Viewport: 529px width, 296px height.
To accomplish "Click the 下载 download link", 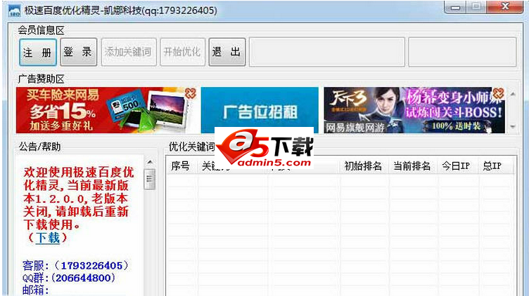I will pyautogui.click(x=48, y=238).
